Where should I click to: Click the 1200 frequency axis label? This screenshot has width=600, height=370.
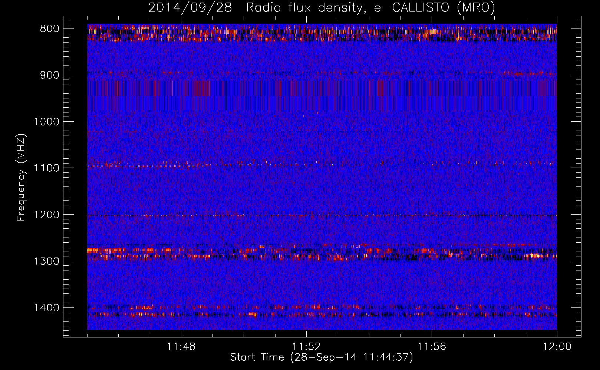pos(46,215)
